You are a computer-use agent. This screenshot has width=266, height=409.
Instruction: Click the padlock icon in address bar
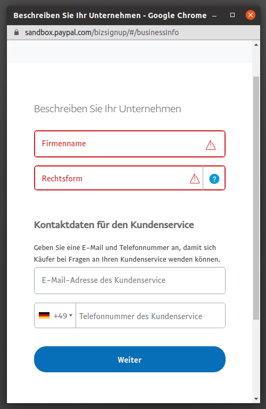(16, 32)
